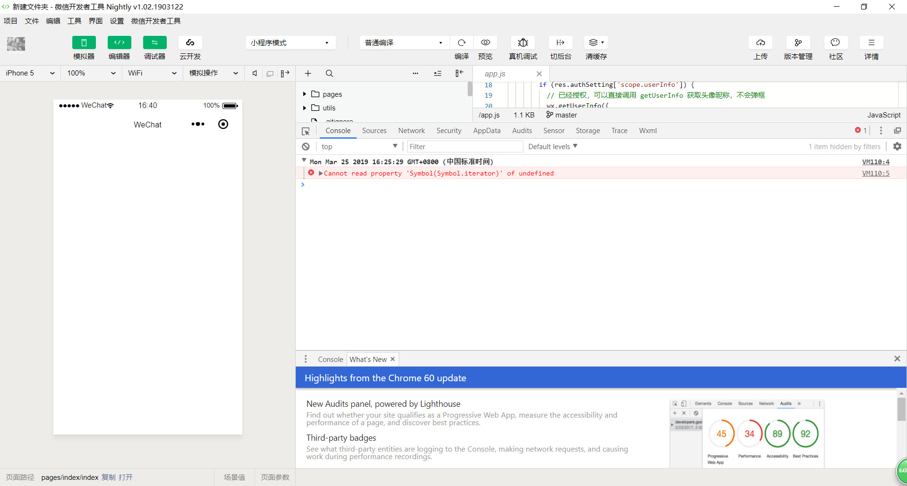Open the clear cache (清缓存) menu
907x486 pixels.
click(x=596, y=42)
